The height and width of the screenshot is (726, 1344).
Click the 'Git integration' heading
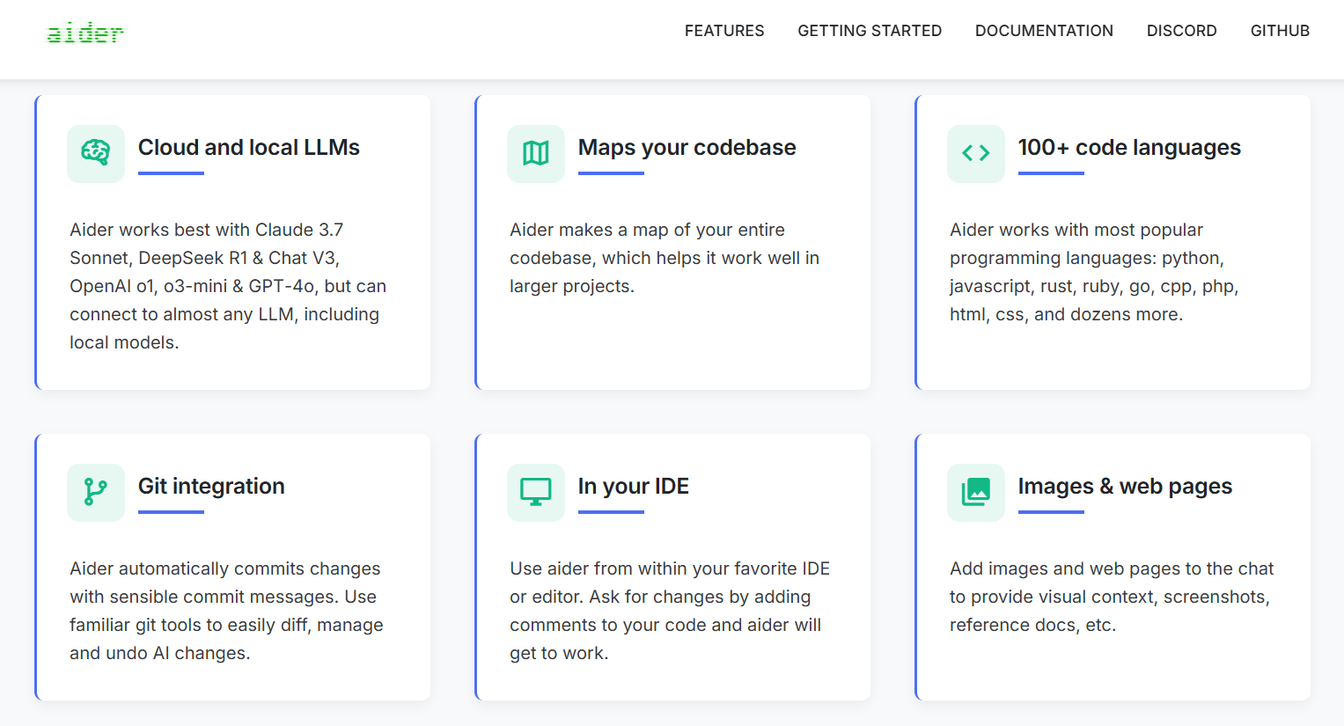[x=211, y=487]
